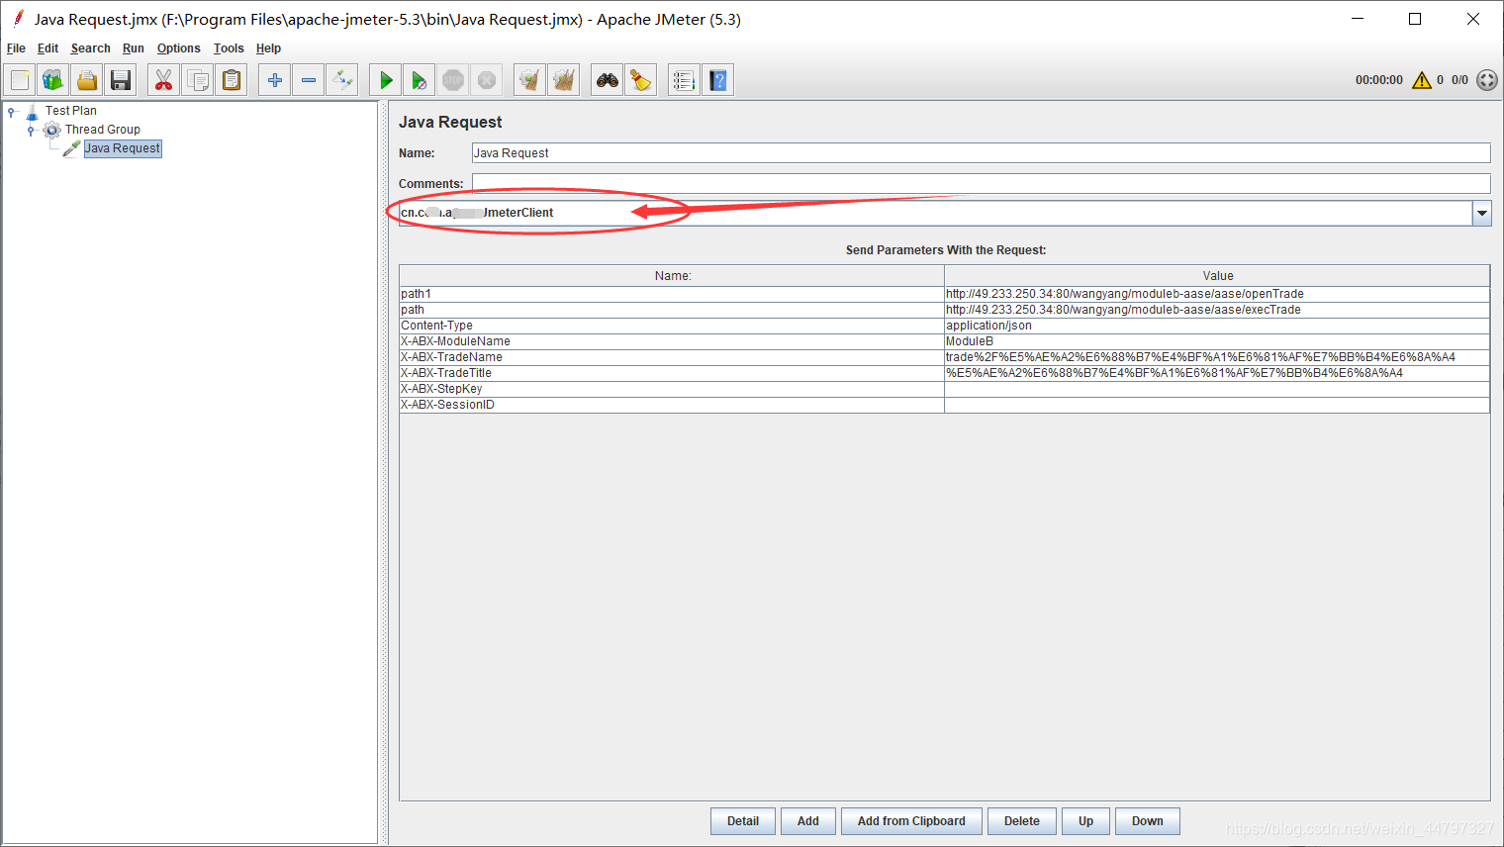Click the Paste clipboard icon
The width and height of the screenshot is (1504, 847).
tap(232, 80)
